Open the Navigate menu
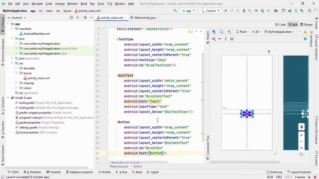 [37, 3]
